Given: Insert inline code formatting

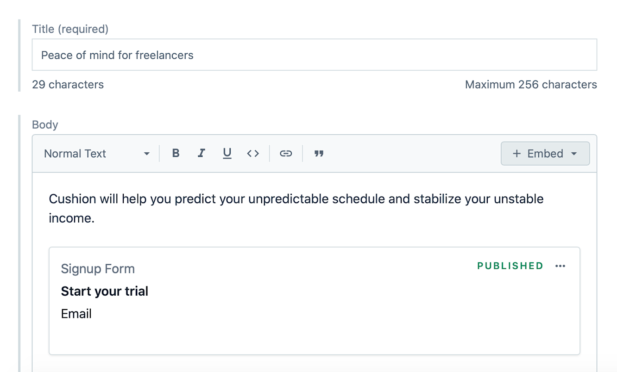Looking at the screenshot, I should pos(253,154).
